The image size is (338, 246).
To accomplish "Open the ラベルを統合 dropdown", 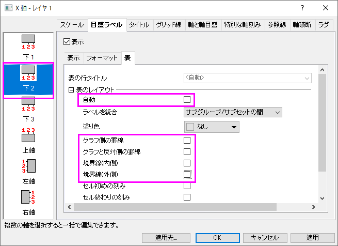I will [233, 112].
